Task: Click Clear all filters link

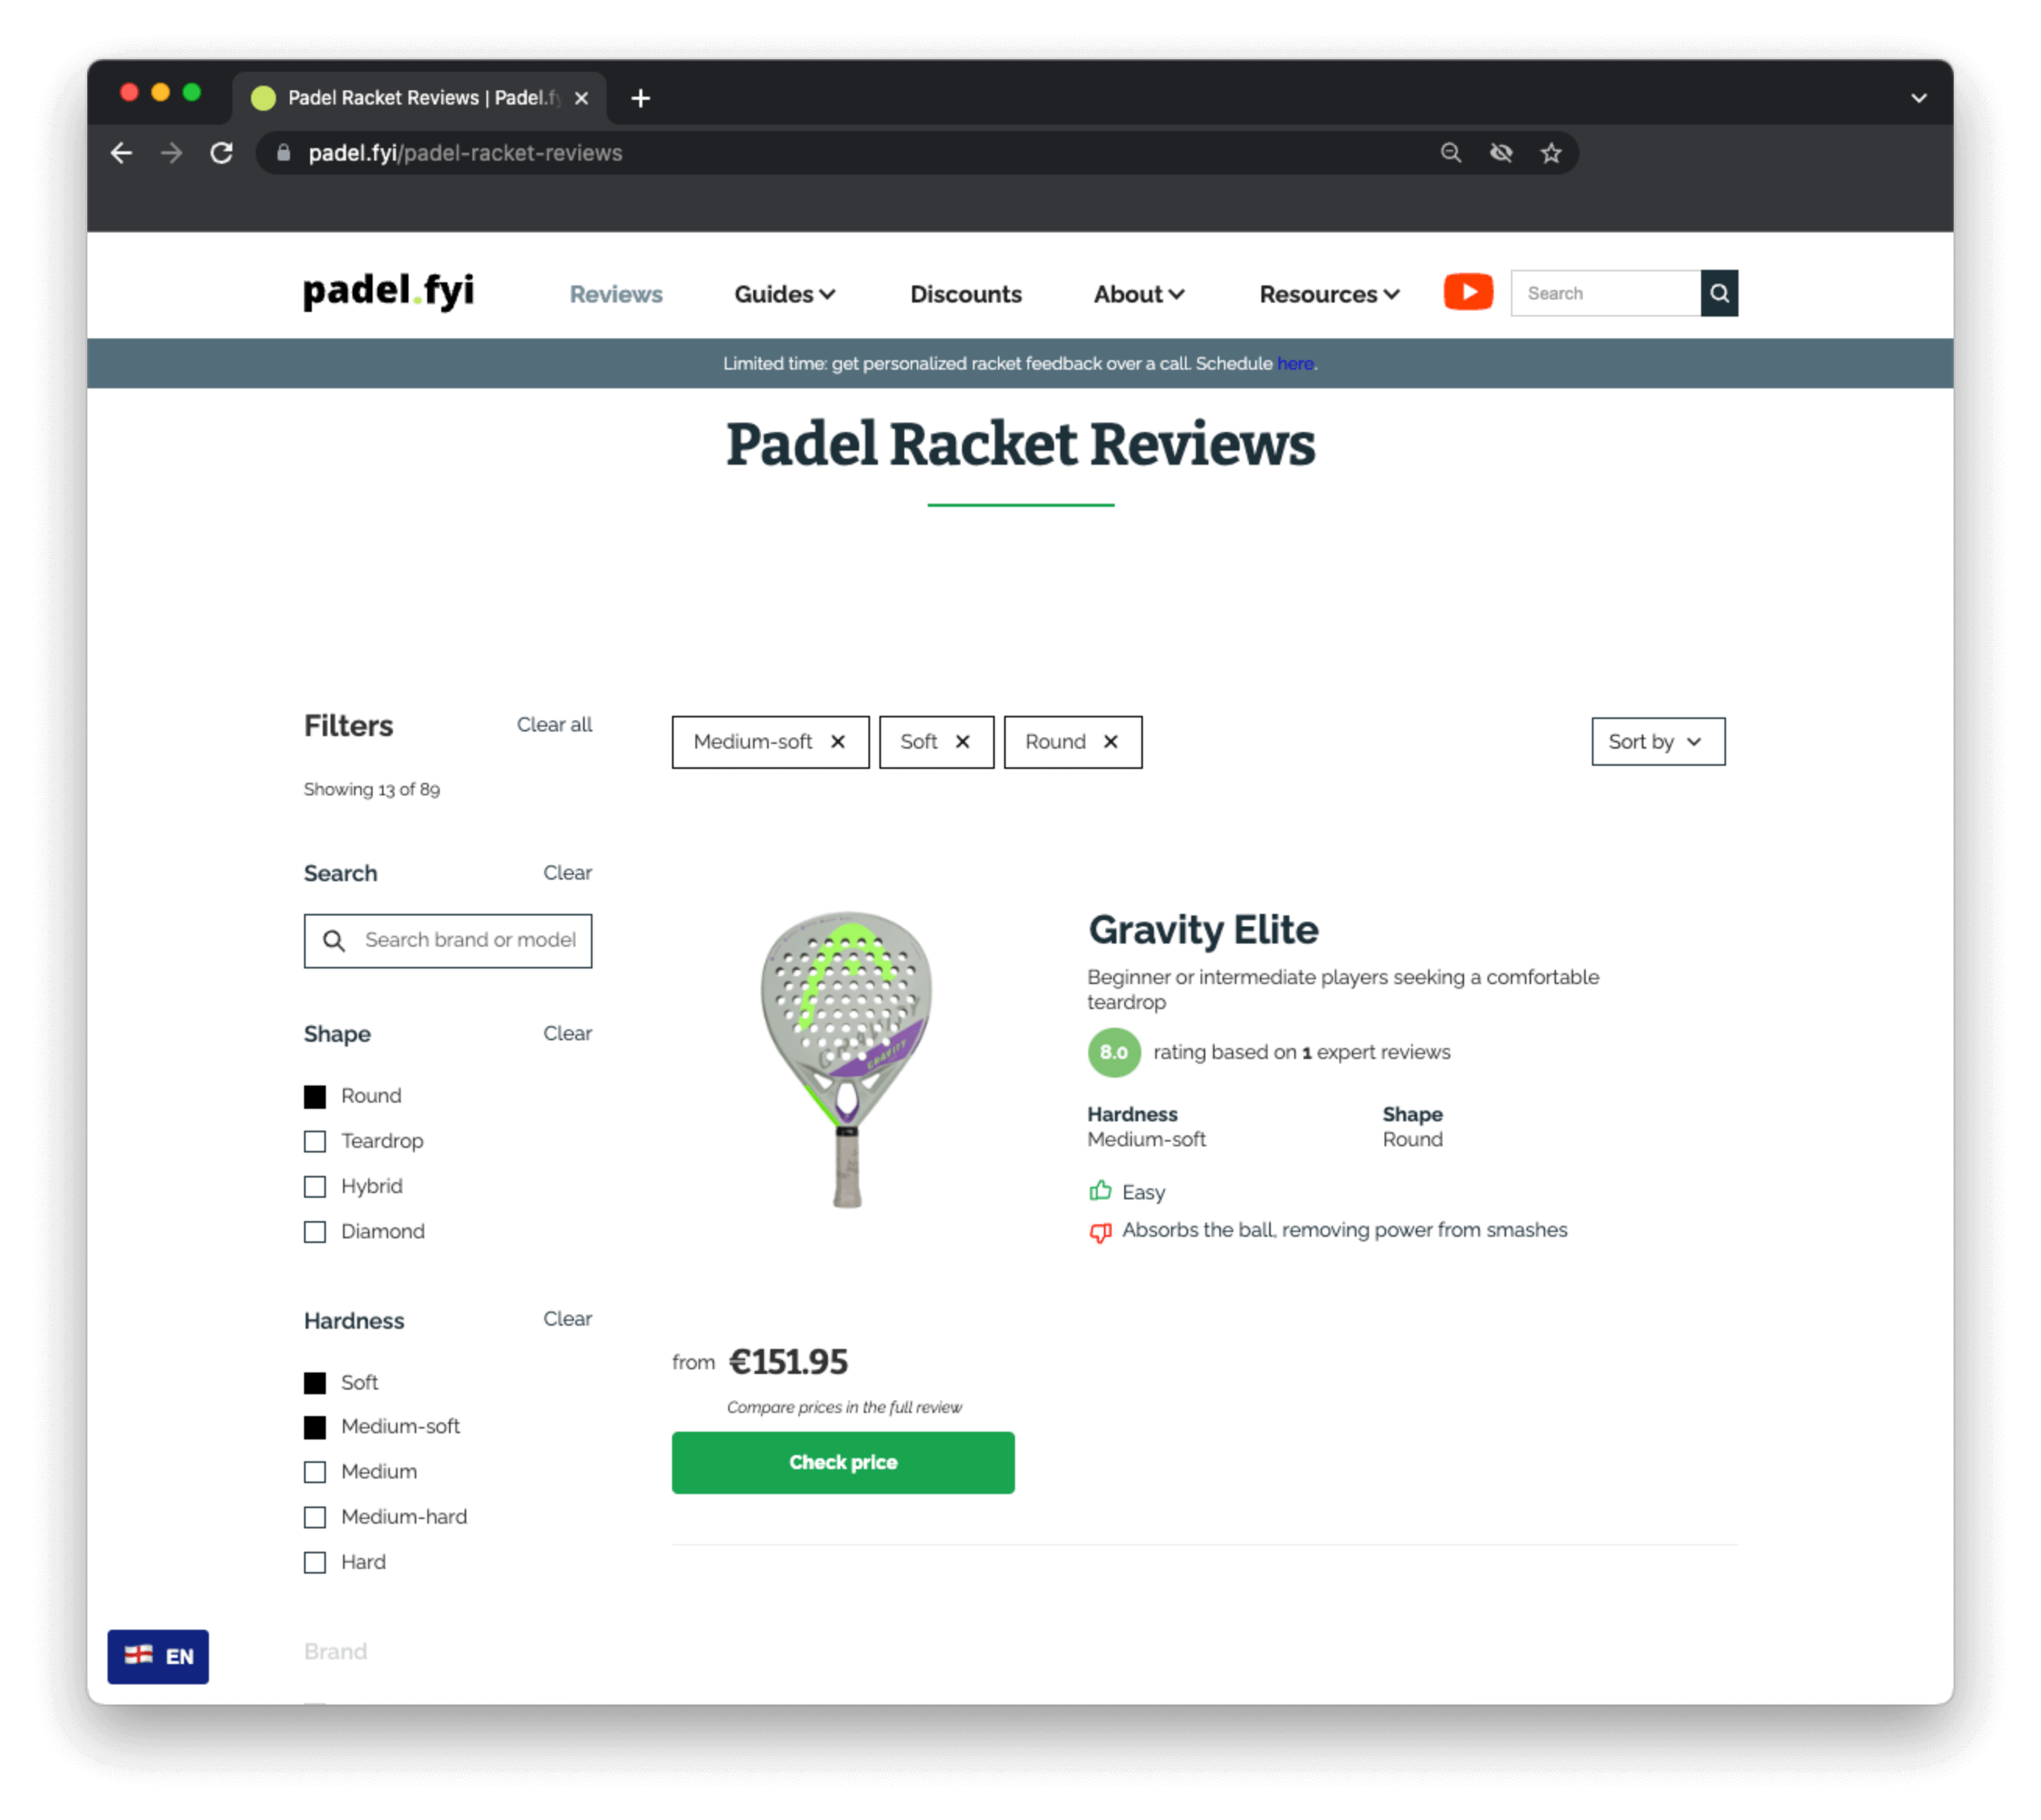Action: [x=554, y=725]
